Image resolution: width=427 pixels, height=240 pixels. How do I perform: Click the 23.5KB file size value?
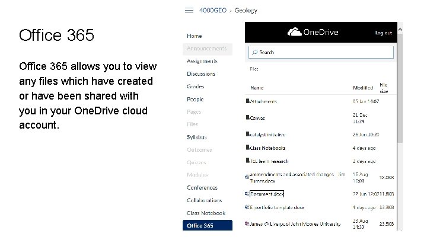point(387,224)
